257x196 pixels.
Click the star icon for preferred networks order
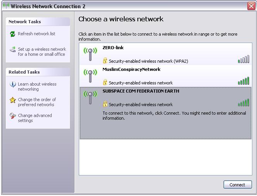click(x=13, y=100)
